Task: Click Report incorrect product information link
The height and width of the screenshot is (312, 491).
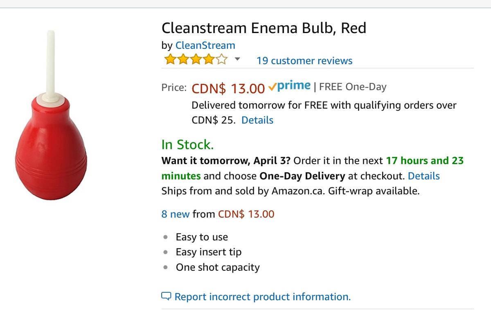Action: (x=262, y=296)
